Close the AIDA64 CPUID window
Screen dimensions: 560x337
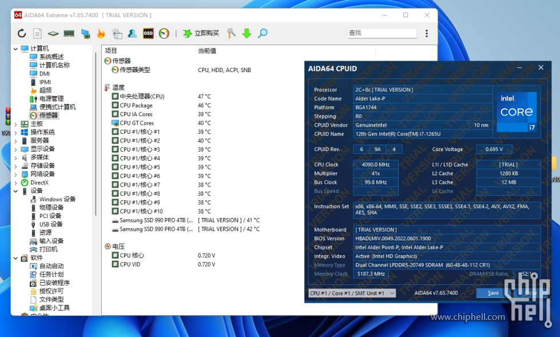(541, 68)
